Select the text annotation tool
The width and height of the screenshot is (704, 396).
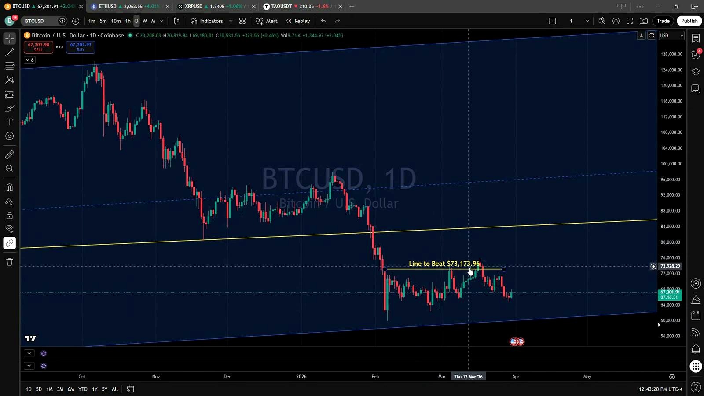(x=9, y=122)
